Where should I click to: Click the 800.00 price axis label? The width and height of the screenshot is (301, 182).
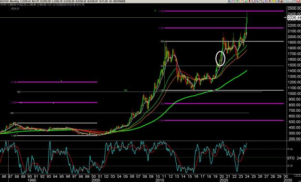tap(294, 105)
